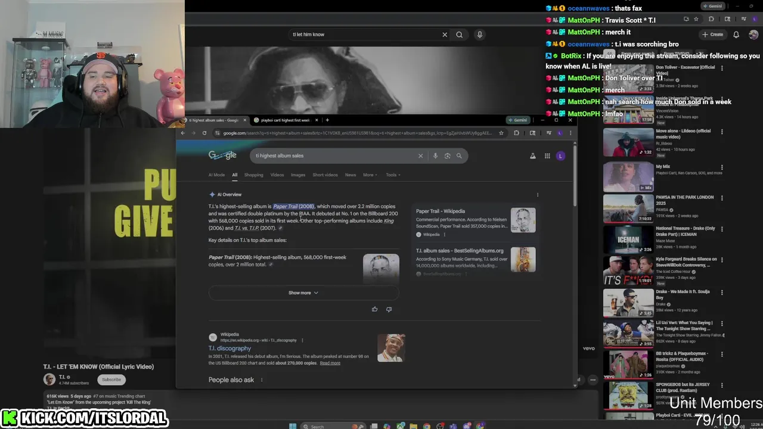Image resolution: width=763 pixels, height=429 pixels.
Task: Open the Tools dropdown in Google
Action: (393, 175)
